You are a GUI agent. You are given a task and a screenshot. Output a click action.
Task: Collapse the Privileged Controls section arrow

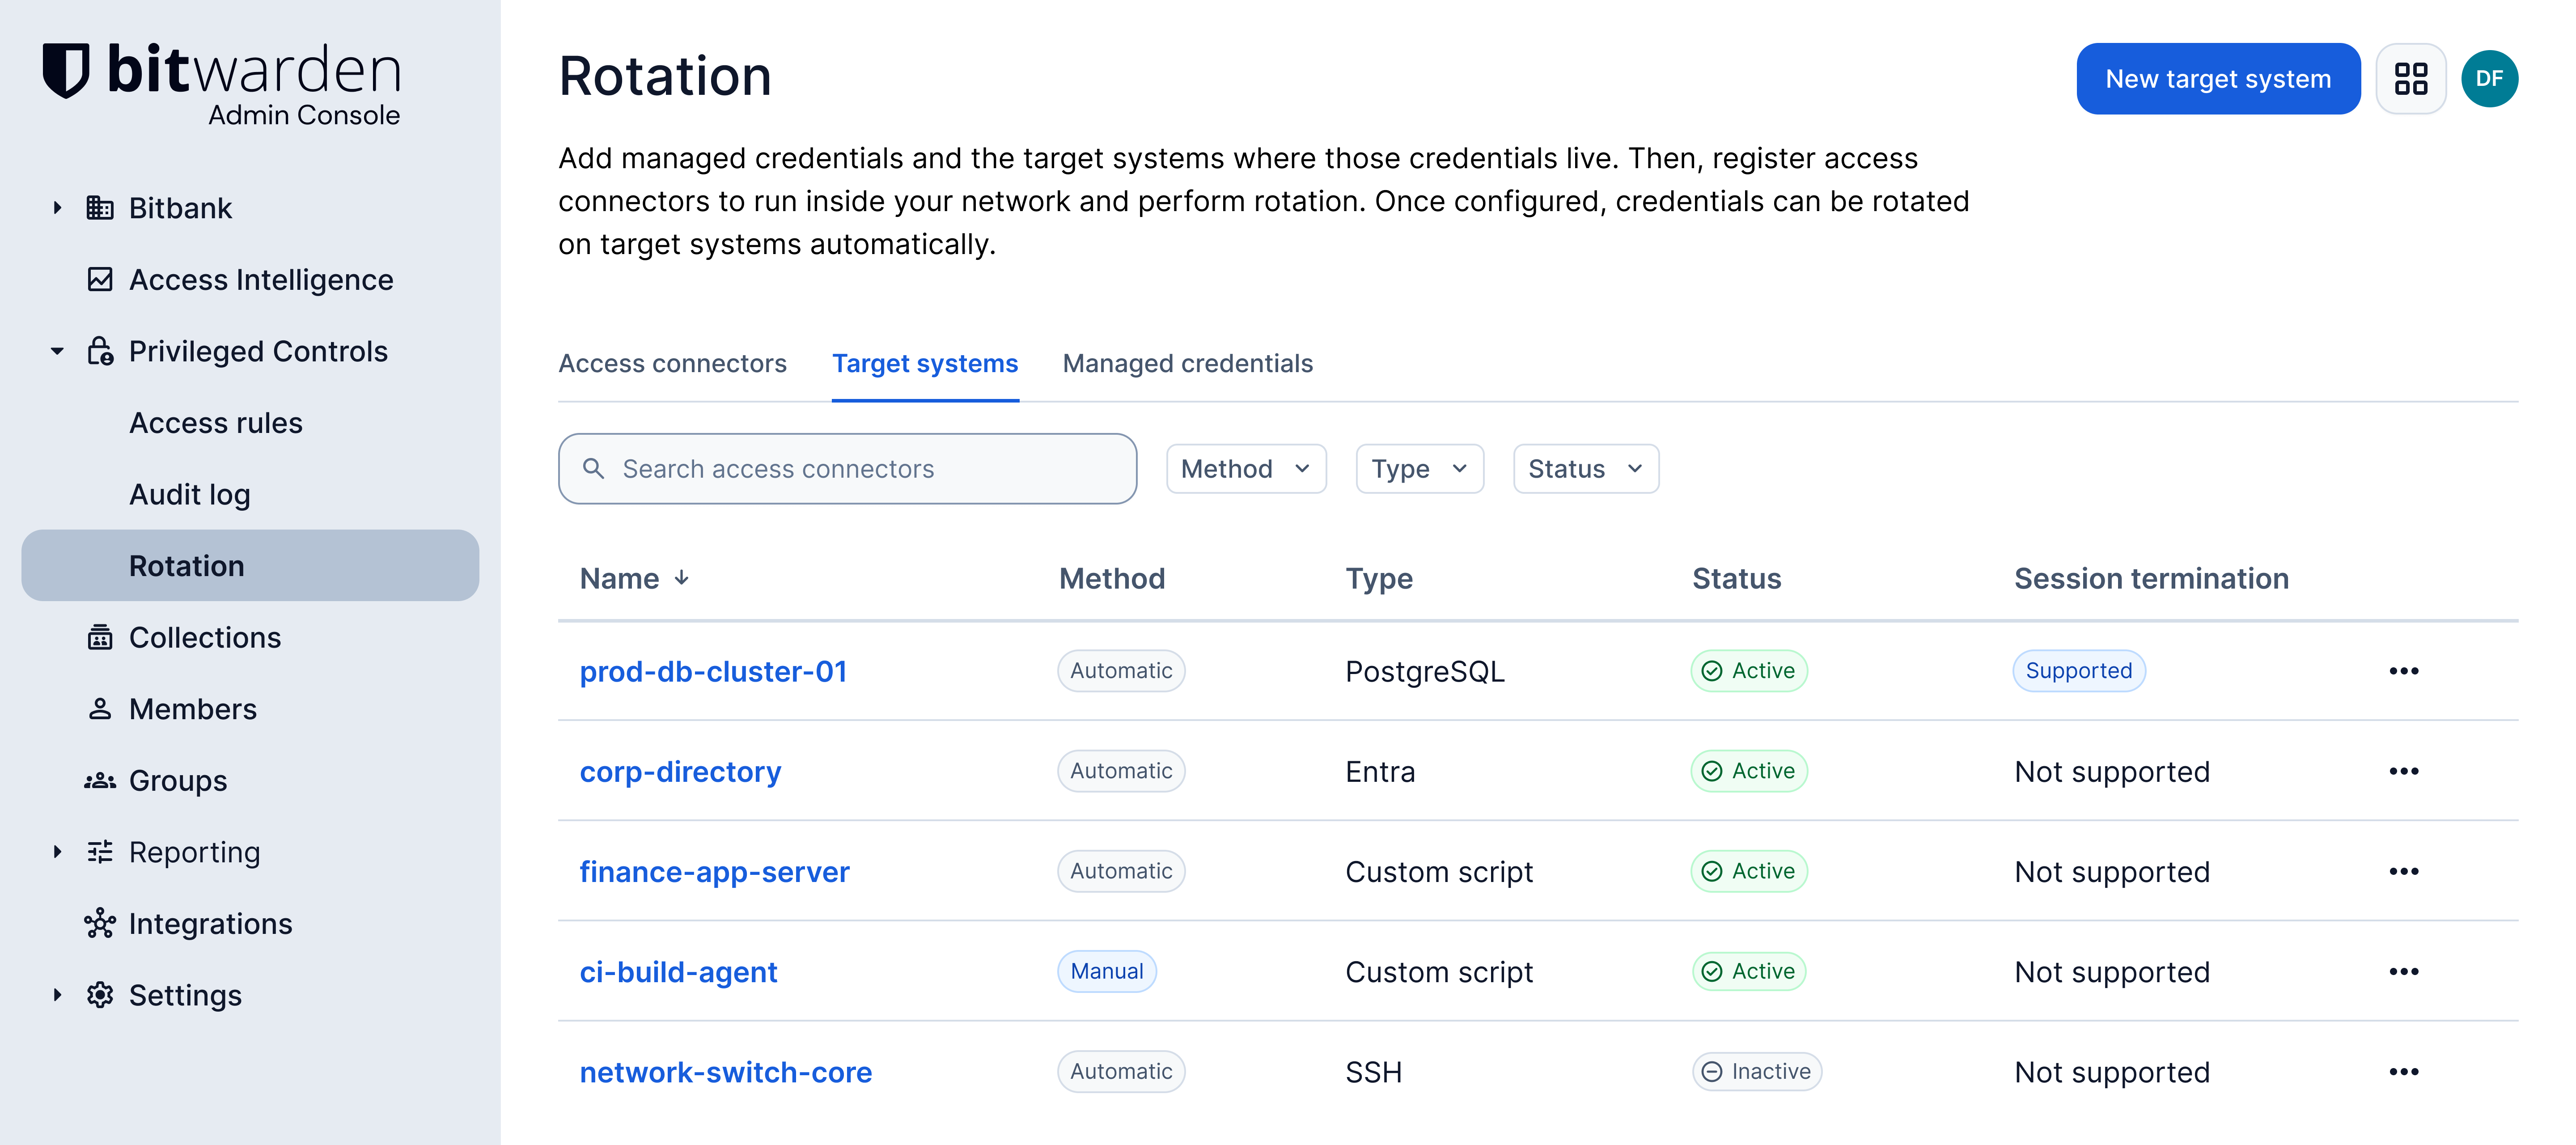point(57,351)
